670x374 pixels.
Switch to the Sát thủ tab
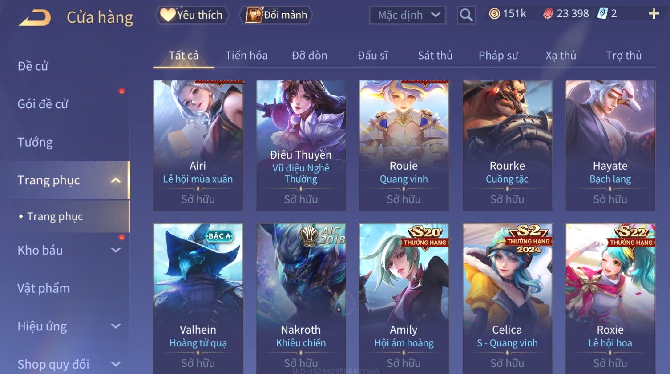pyautogui.click(x=435, y=56)
